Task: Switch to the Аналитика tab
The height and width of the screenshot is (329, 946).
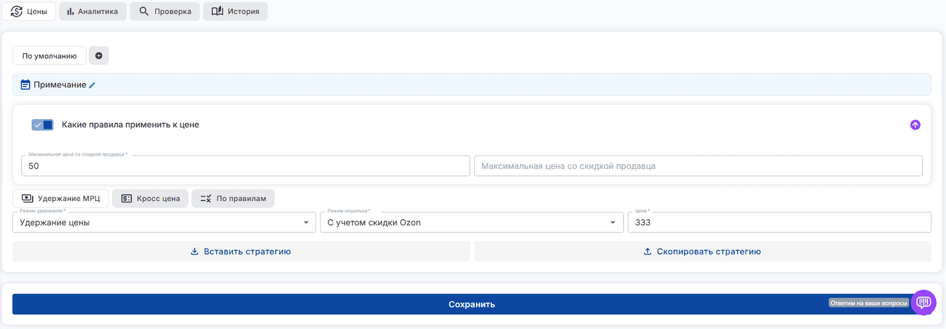Action: pyautogui.click(x=93, y=11)
